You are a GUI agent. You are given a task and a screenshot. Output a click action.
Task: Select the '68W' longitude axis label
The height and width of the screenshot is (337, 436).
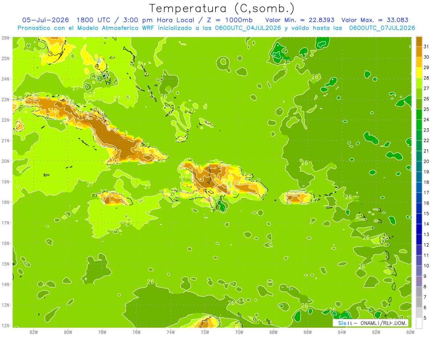[x=273, y=332]
